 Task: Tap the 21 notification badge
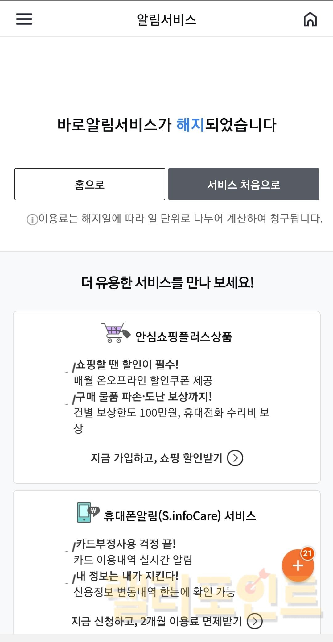pyautogui.click(x=307, y=553)
